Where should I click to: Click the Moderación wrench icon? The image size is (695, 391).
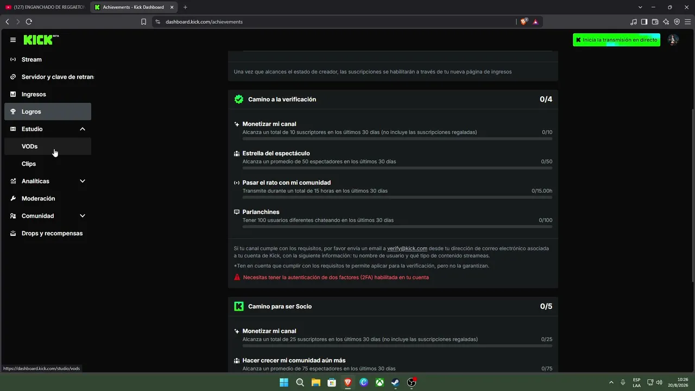[x=13, y=198]
